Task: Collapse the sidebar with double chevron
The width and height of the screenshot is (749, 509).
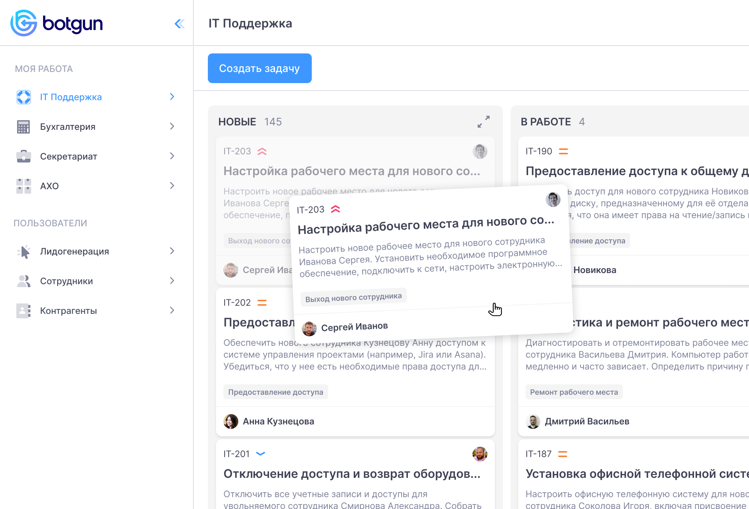Action: click(180, 24)
